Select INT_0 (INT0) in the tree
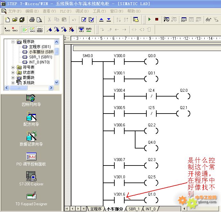The image size is (221, 212). click(x=39, y=62)
